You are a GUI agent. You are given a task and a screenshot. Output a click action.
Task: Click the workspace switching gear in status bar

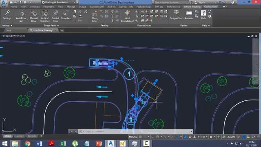pyautogui.click(x=211, y=137)
